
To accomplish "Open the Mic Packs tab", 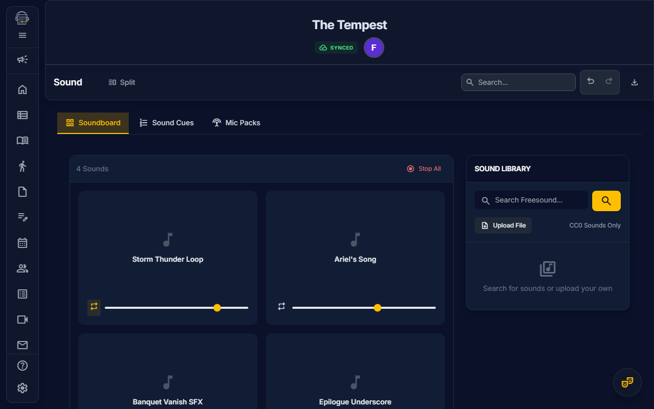I will [x=236, y=123].
